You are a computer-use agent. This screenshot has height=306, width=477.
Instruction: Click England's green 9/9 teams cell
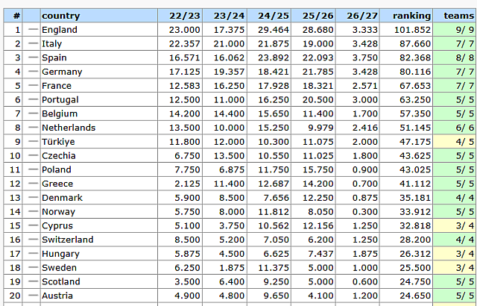tap(455, 30)
